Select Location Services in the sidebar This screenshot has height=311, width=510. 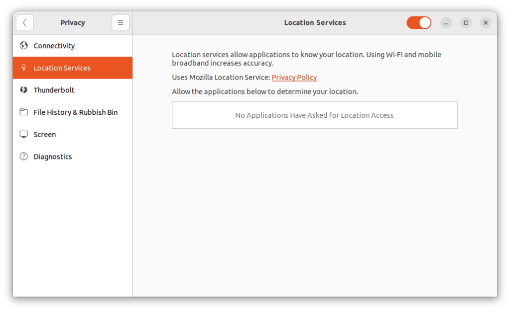tap(73, 68)
